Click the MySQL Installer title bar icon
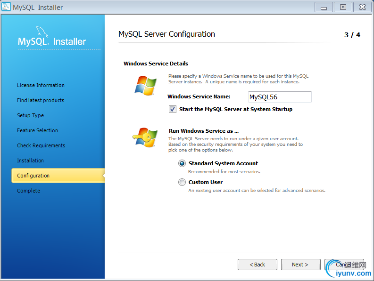The image size is (374, 281). (6, 7)
